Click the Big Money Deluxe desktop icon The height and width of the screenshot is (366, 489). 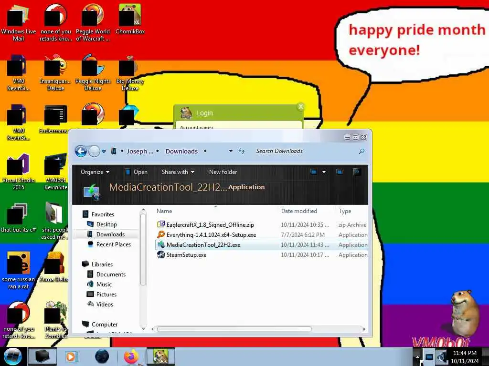coord(130,72)
